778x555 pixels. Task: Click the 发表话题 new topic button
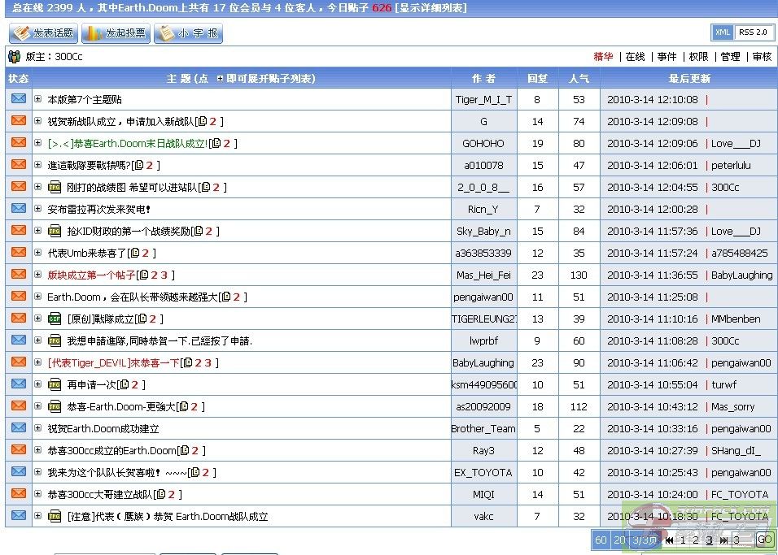42,33
